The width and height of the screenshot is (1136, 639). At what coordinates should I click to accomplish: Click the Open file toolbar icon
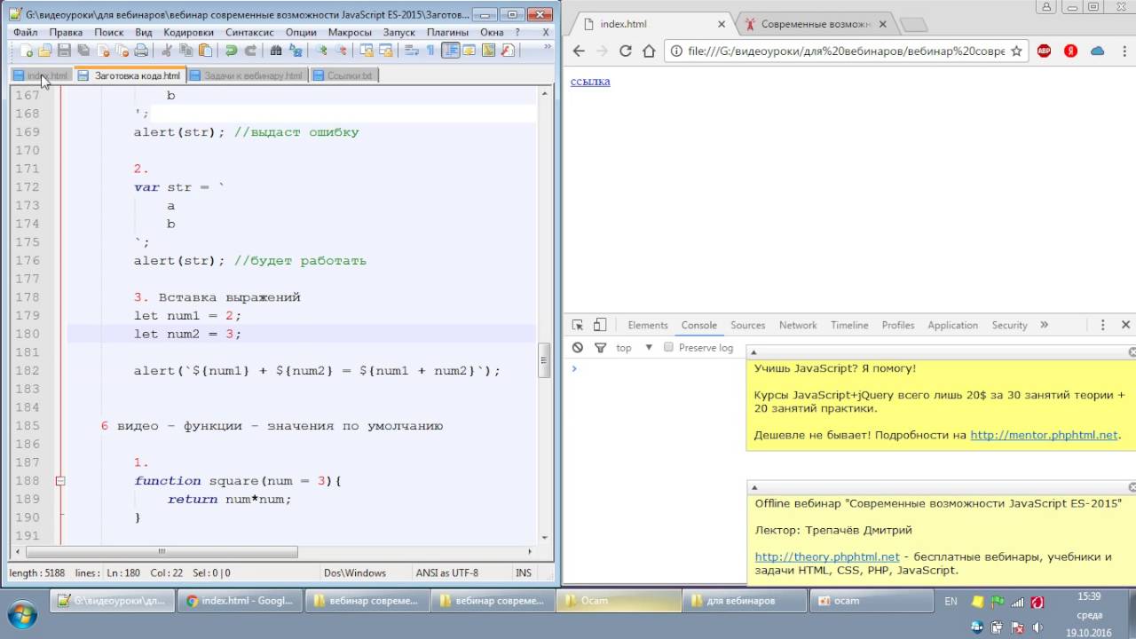(x=44, y=51)
